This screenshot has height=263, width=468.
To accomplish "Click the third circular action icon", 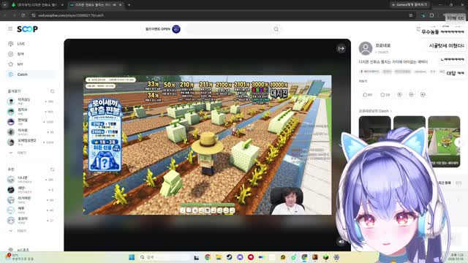I will pyautogui.click(x=423, y=94).
